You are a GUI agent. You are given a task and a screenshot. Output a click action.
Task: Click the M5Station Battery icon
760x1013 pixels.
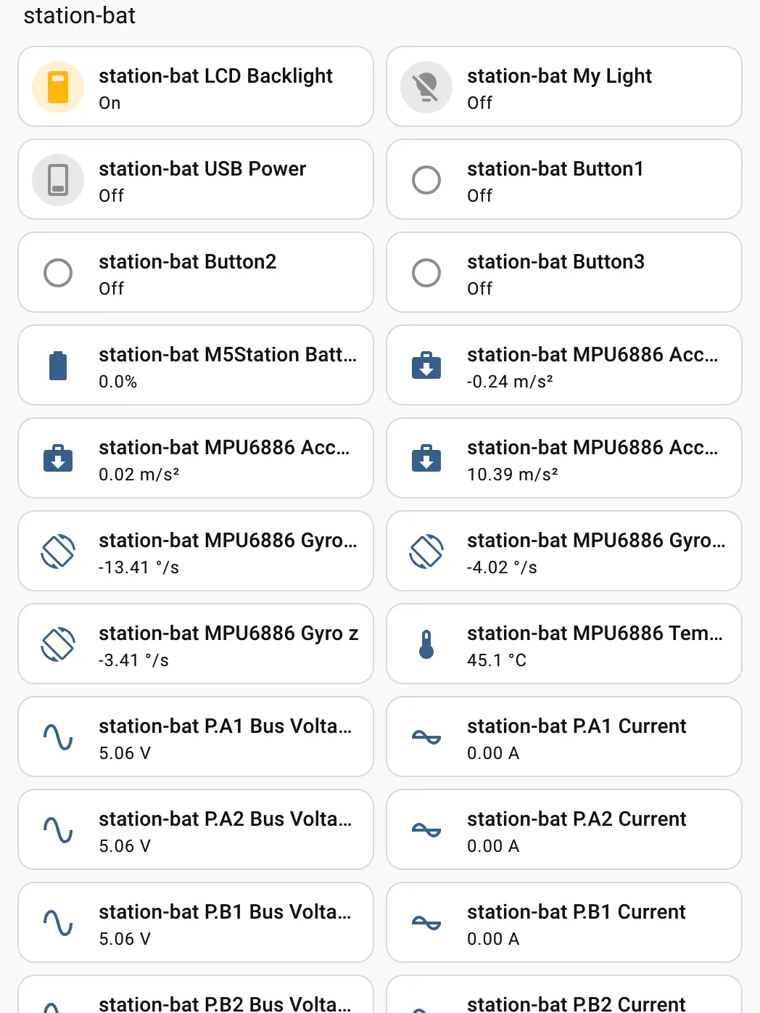point(58,366)
